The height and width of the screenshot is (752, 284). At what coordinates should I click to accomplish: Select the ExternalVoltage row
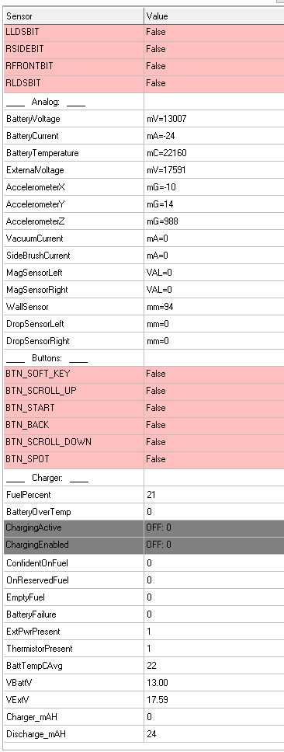(144, 170)
